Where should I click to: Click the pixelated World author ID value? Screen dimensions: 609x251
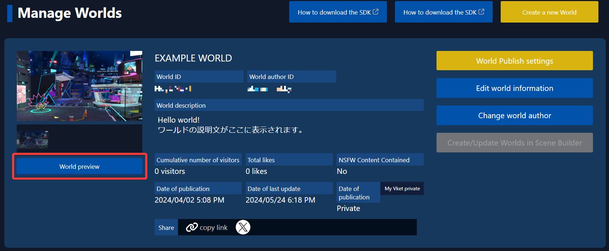[x=269, y=88]
